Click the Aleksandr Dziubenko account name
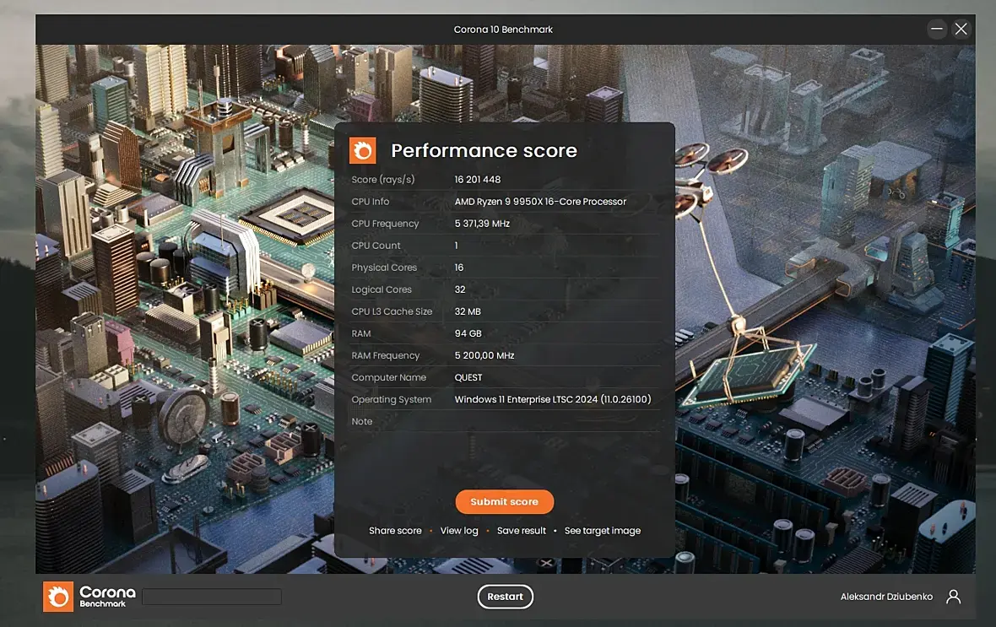Screen dimensions: 996x627 pyautogui.click(x=886, y=597)
